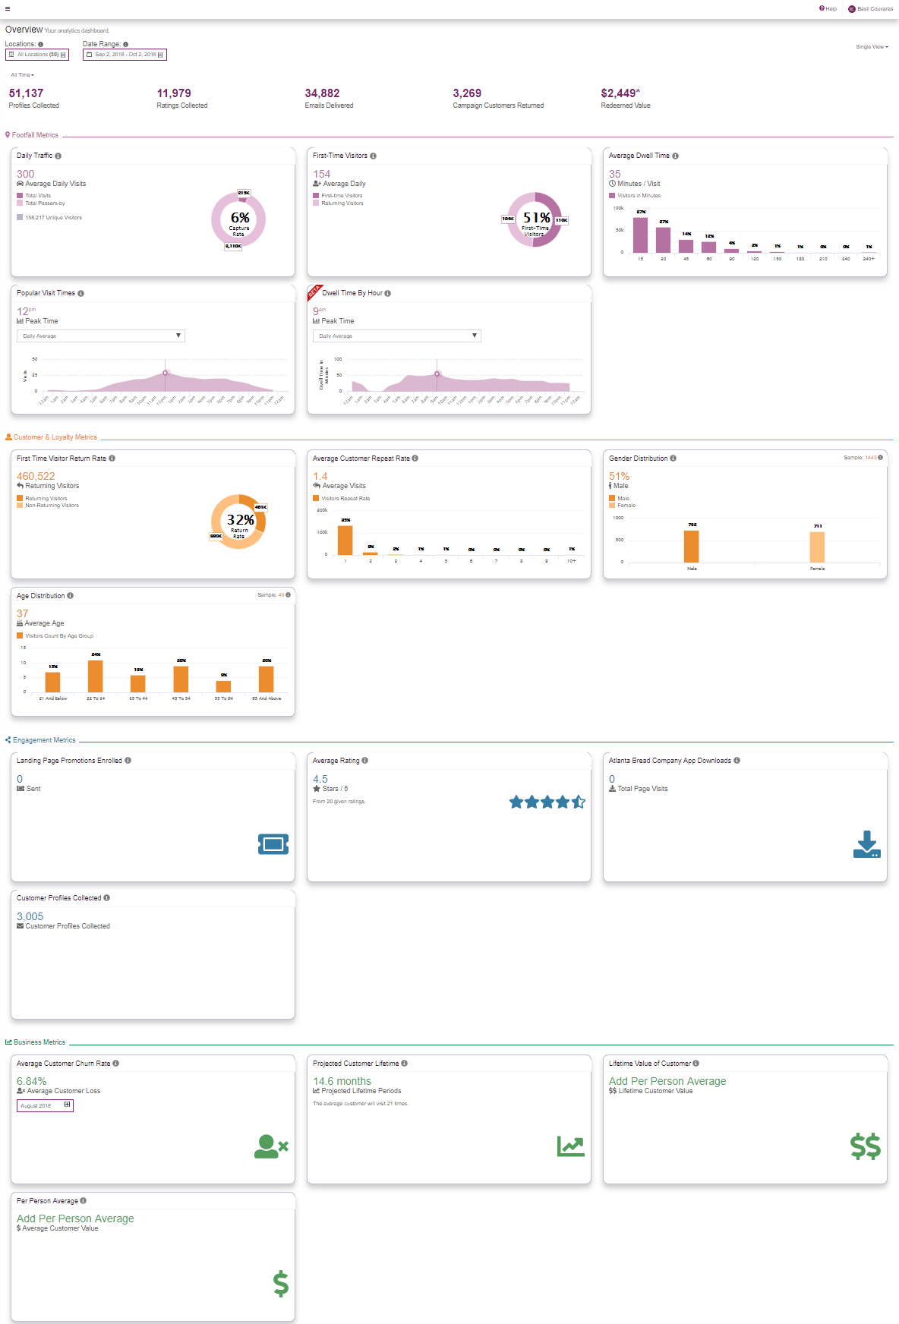Toggle Total Visits legend in Daily Traffic
Viewport: 899px width, 1324px height.
point(37,196)
